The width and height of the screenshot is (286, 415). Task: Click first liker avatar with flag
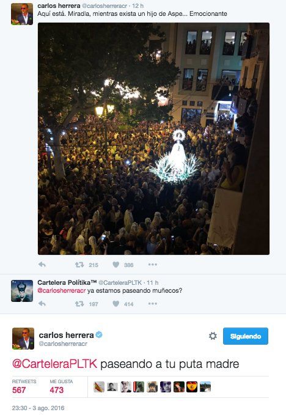[99, 387]
